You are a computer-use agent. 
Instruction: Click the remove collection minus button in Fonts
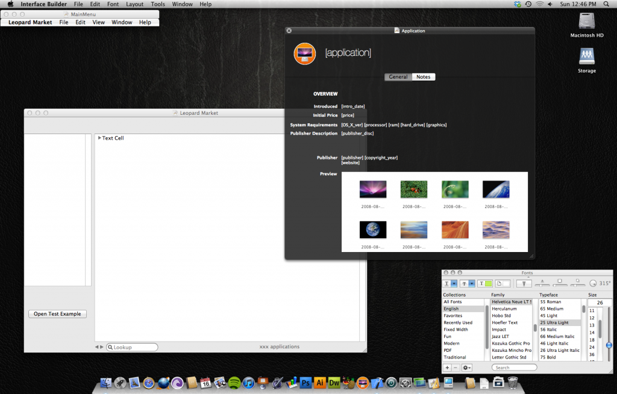pos(456,368)
